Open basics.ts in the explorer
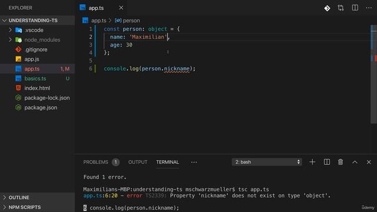 (x=35, y=78)
